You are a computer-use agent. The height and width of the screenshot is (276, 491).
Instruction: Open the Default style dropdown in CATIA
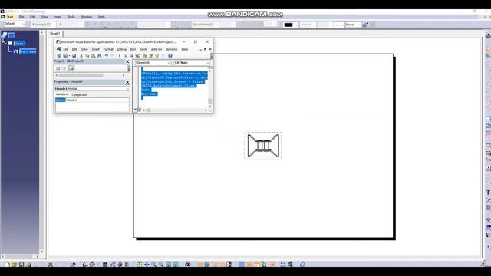(15, 24)
